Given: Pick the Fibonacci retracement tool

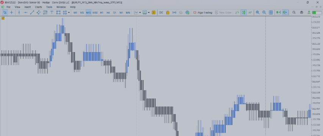Looking at the screenshot, I should (45, 12).
